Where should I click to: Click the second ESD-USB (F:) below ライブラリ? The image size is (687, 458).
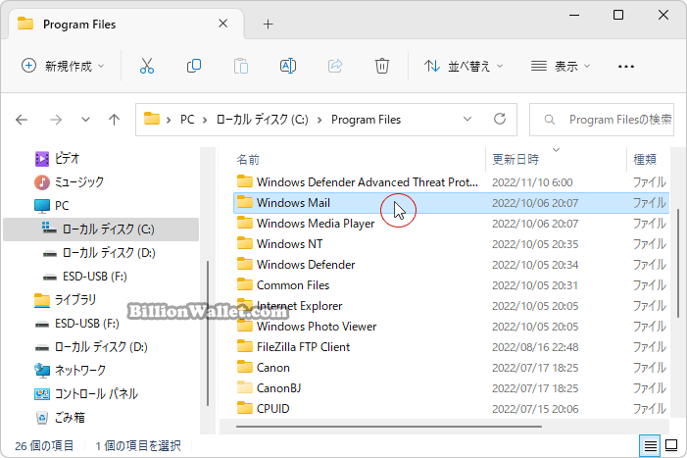tap(77, 324)
